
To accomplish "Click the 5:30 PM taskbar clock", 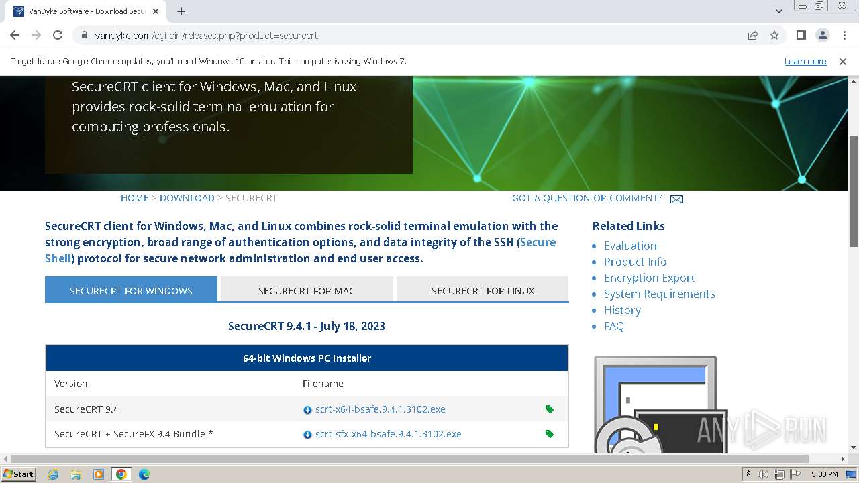I will point(824,474).
